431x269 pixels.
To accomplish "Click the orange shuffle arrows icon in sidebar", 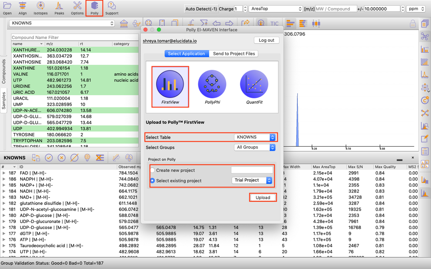I will 425,113.
